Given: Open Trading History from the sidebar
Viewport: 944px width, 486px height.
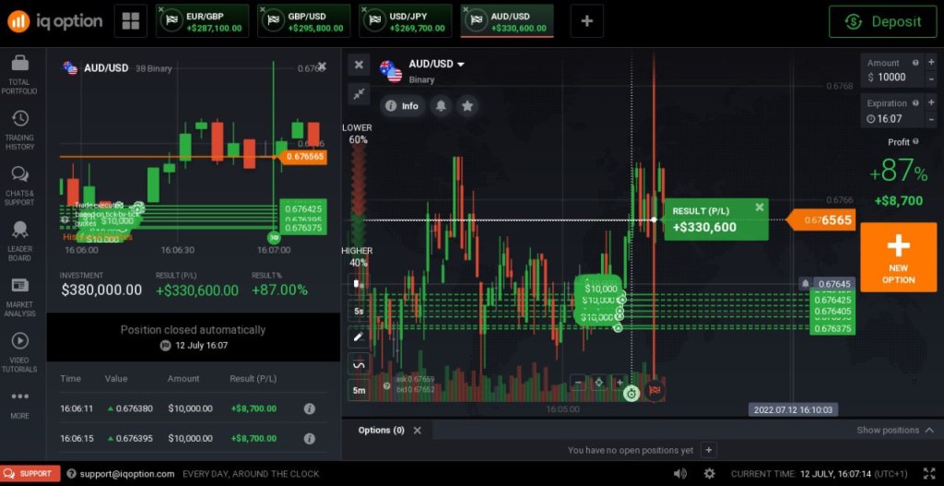Looking at the screenshot, I should click(19, 130).
